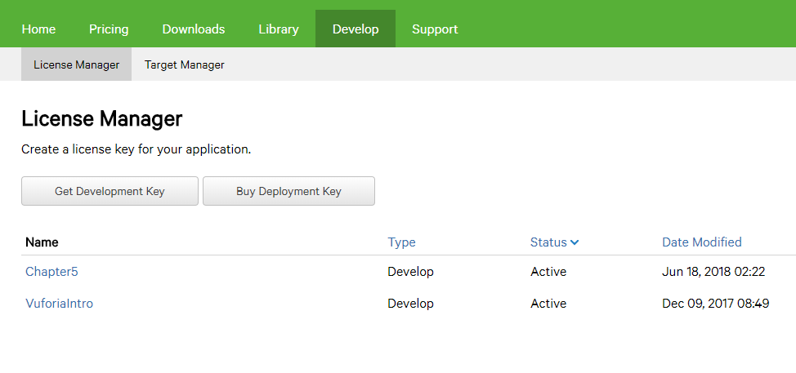Image resolution: width=796 pixels, height=373 pixels.
Task: Select the Active status of Chapter5 row
Action: click(x=548, y=272)
